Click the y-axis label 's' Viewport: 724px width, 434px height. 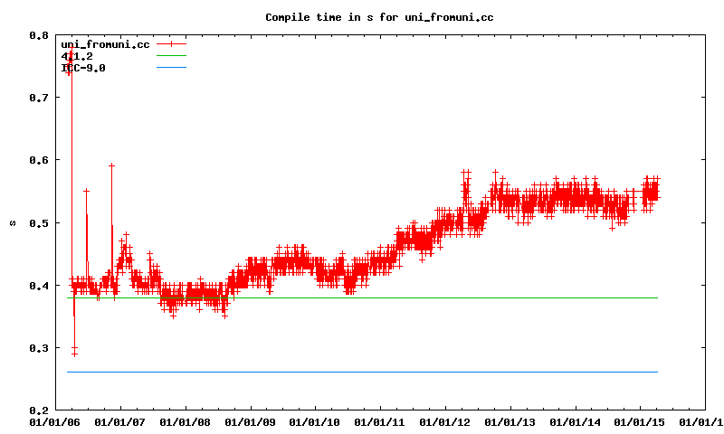tap(12, 222)
